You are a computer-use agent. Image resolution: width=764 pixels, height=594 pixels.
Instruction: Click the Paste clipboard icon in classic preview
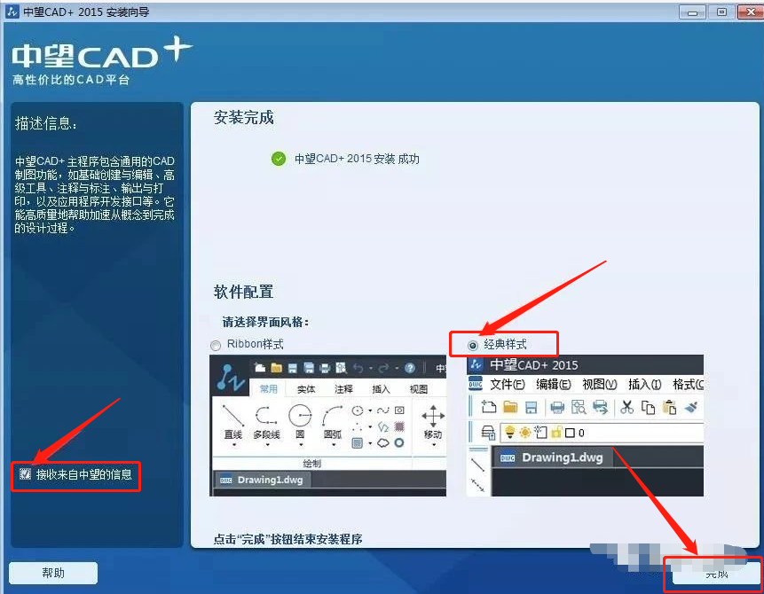pos(670,408)
